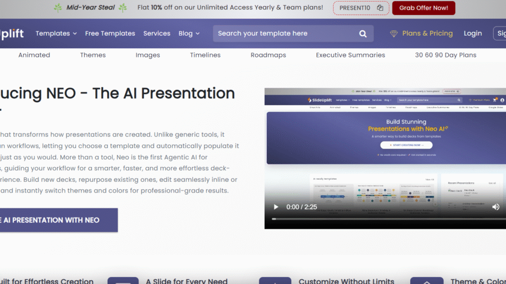Open the 30 60 90 Day Plans category
This screenshot has width=506, height=284.
tap(446, 55)
